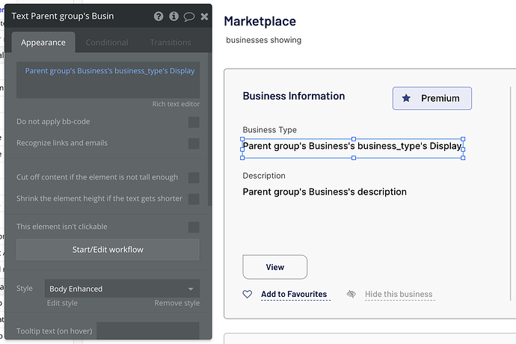Click the 'Add to Favourites' link

pyautogui.click(x=294, y=295)
